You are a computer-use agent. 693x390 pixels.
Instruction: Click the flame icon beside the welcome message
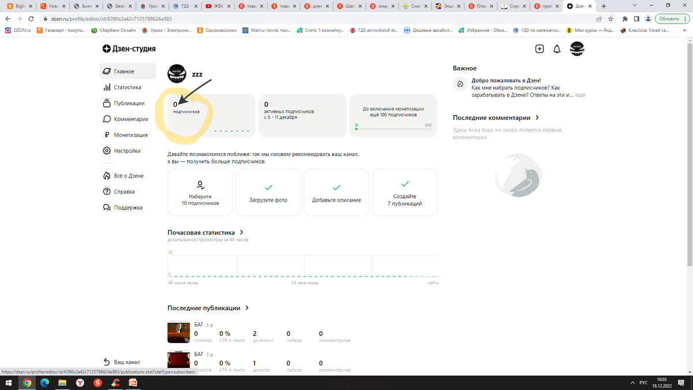pyautogui.click(x=460, y=84)
